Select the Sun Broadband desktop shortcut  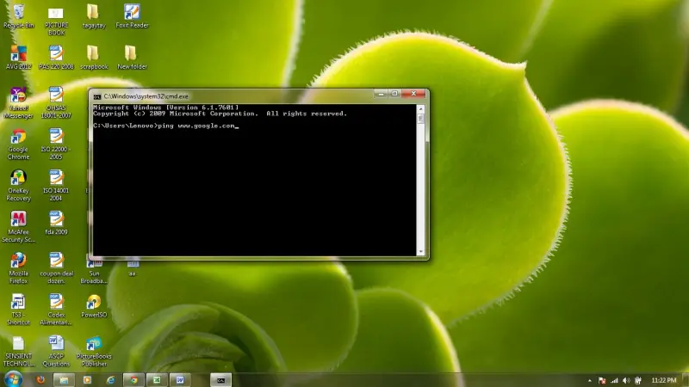pos(94,272)
